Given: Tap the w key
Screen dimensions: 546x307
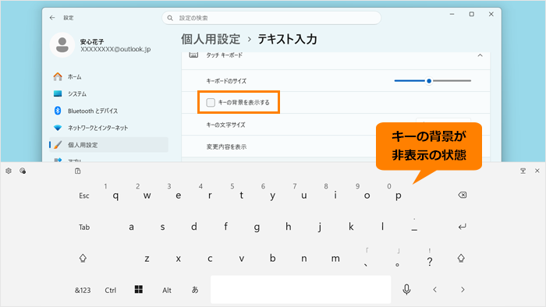Looking at the screenshot, I should click(147, 196).
